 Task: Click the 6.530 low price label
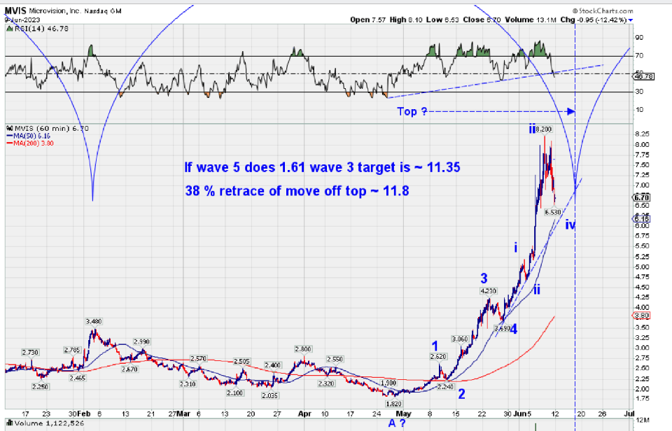point(554,212)
